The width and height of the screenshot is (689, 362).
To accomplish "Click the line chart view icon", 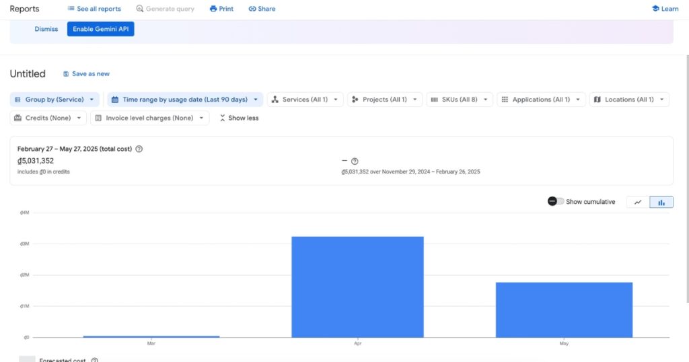I will click(638, 202).
